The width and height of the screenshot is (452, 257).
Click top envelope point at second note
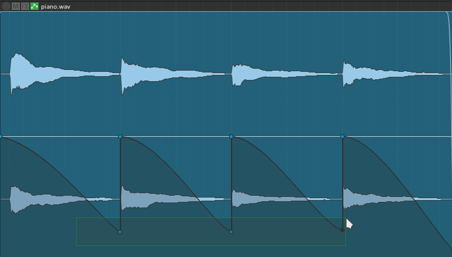coord(120,136)
